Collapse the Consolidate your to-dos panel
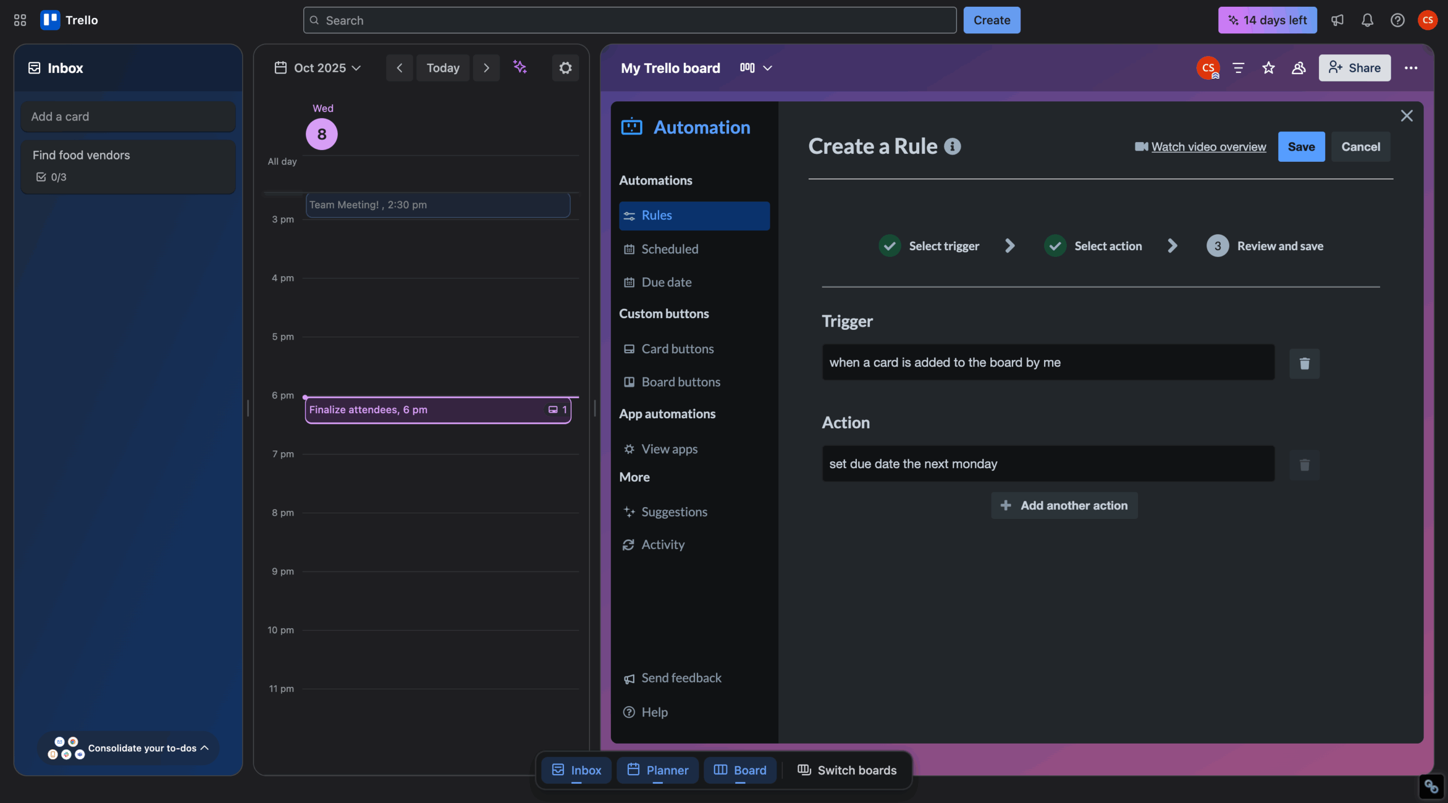The image size is (1448, 803). pyautogui.click(x=204, y=748)
